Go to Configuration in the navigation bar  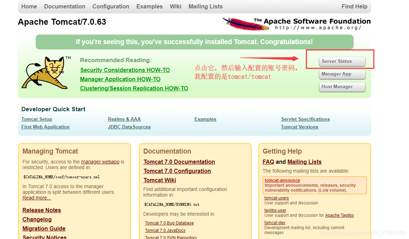coord(111,6)
